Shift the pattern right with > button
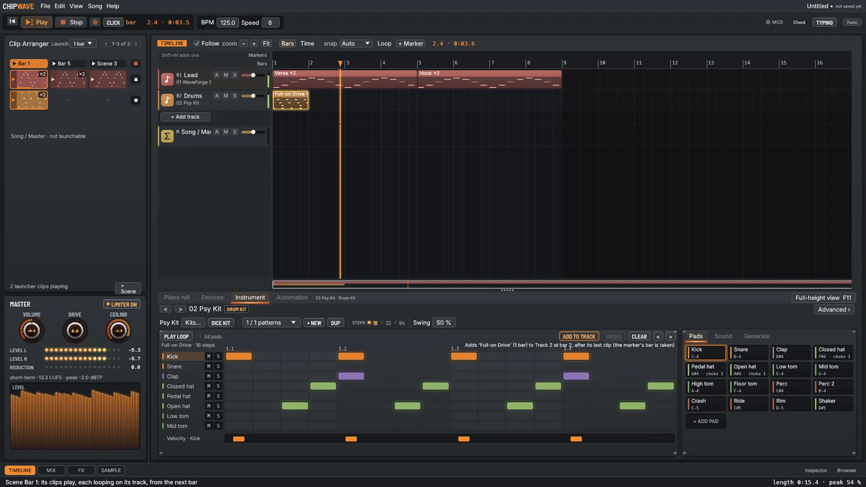Viewport: 866px width, 487px height. pyautogui.click(x=670, y=337)
